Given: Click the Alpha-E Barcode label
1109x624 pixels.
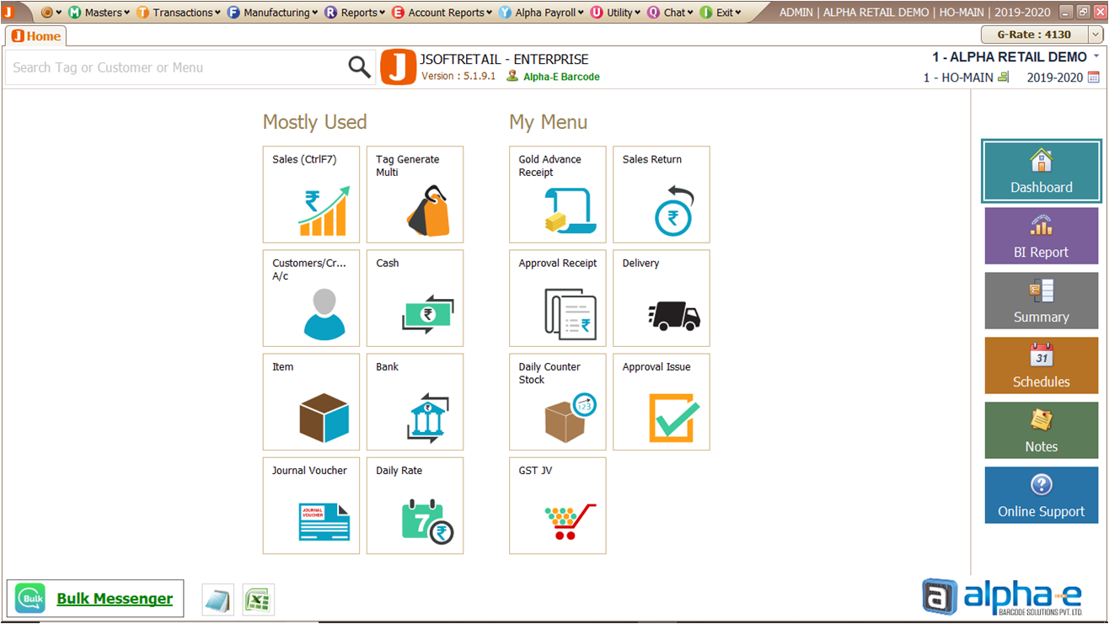Looking at the screenshot, I should tap(561, 77).
